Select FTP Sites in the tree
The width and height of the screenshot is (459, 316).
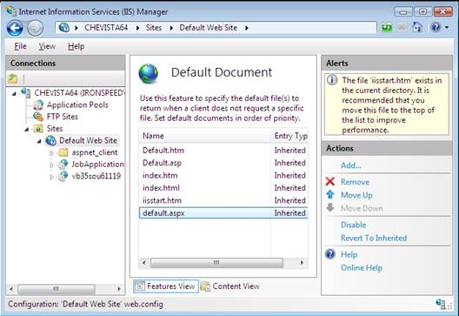(63, 117)
